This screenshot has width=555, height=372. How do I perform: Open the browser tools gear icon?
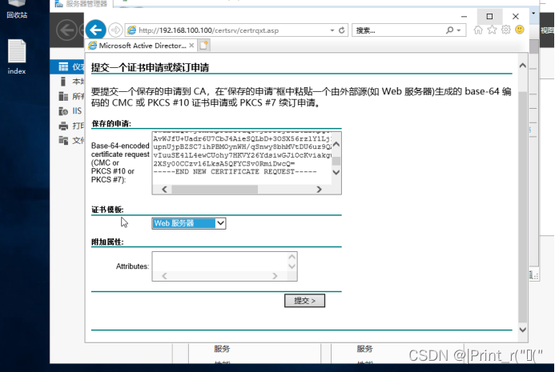pyautogui.click(x=506, y=30)
